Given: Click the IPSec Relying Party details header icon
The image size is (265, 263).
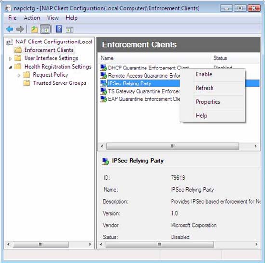Looking at the screenshot, I should tap(106, 161).
